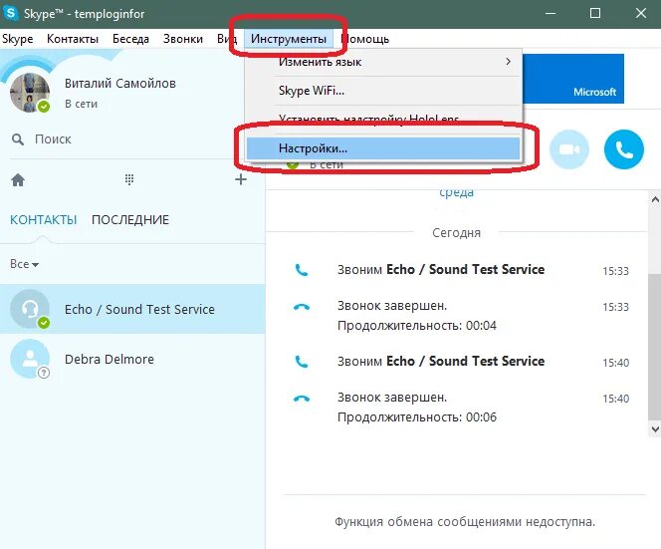
Task: Click the среда date link
Action: click(457, 193)
